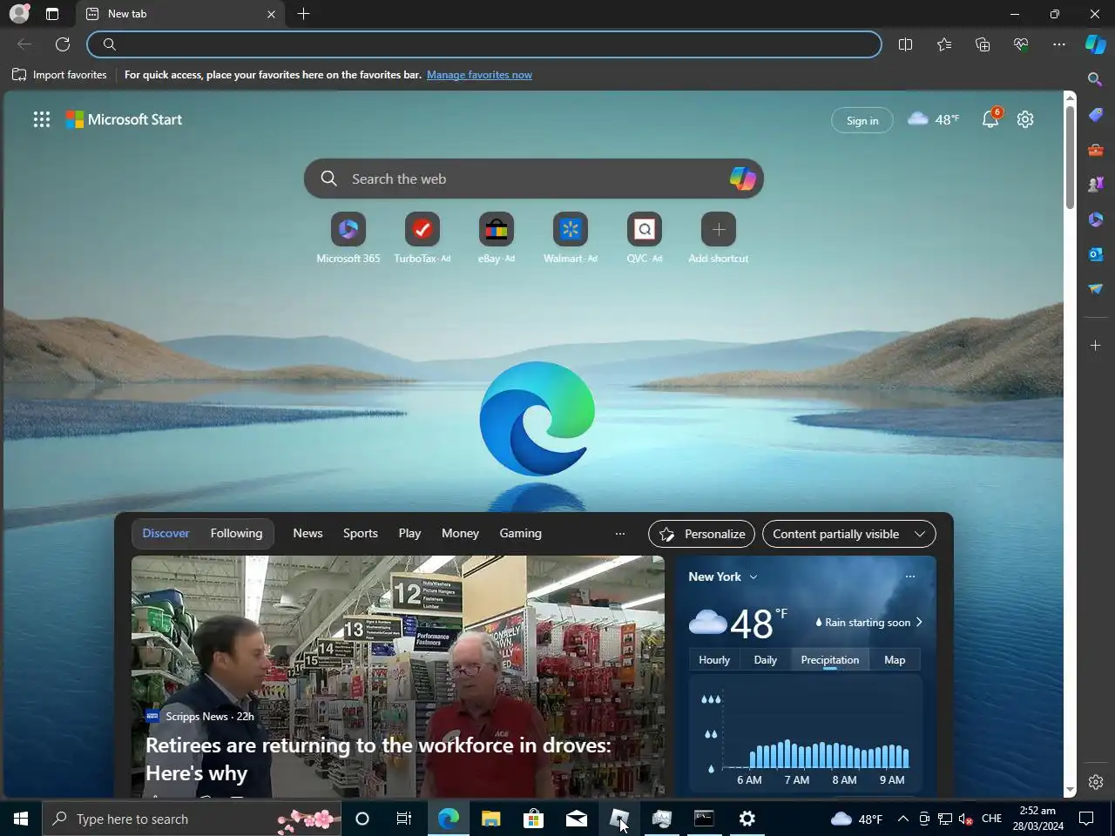1115x836 pixels.
Task: Open sidebar Games chess icon
Action: [x=1095, y=185]
